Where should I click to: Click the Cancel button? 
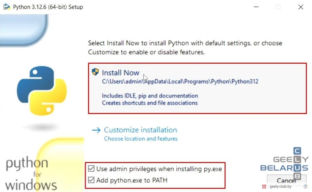click(x=286, y=180)
